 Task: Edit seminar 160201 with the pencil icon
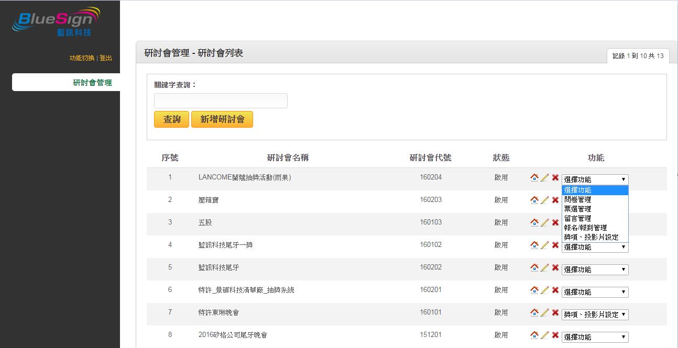click(545, 290)
